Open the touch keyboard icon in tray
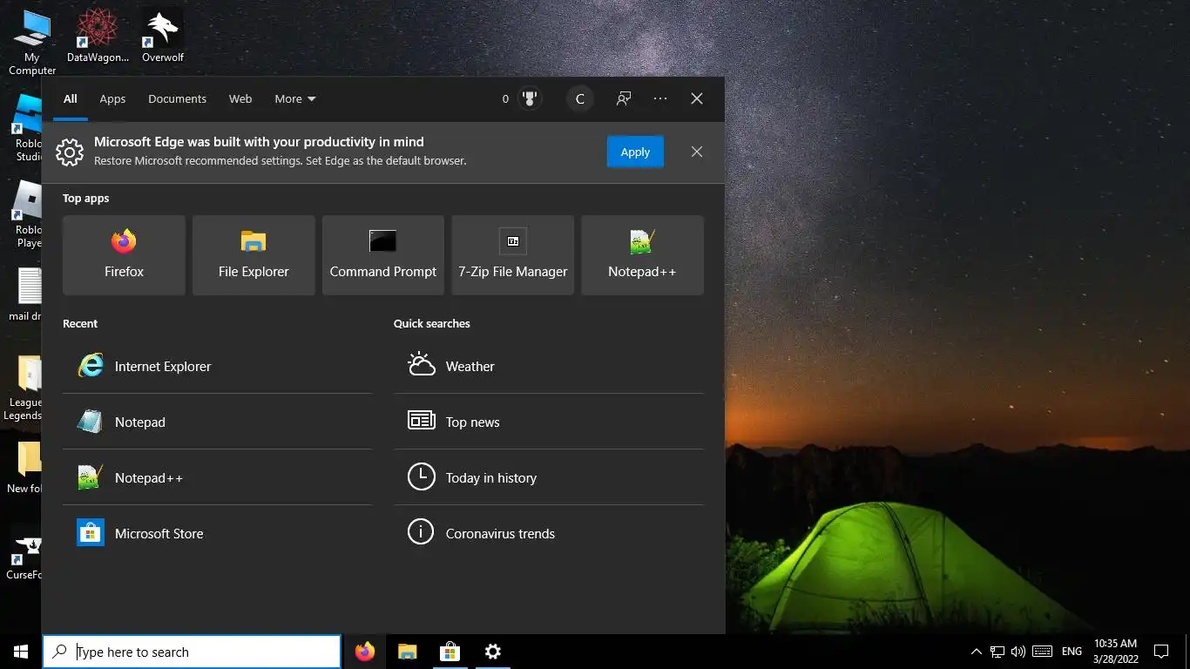The height and width of the screenshot is (669, 1190). tap(1042, 652)
